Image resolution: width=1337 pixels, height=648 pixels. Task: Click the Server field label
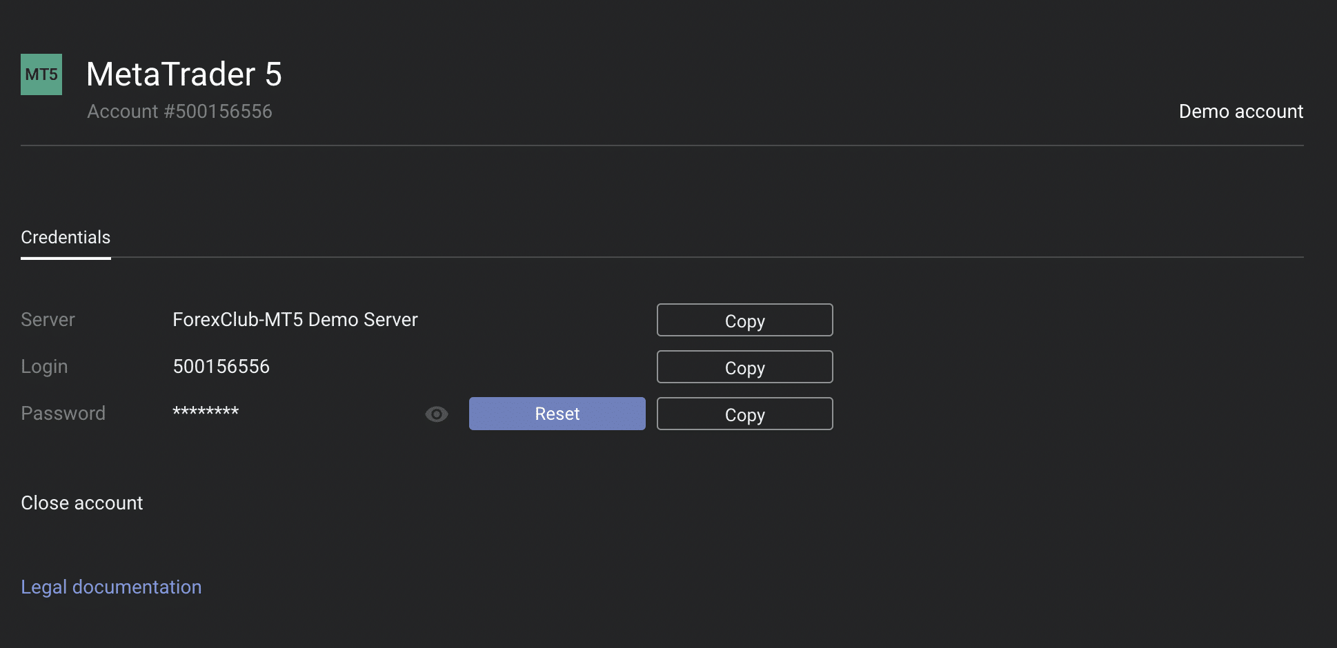[x=48, y=320]
